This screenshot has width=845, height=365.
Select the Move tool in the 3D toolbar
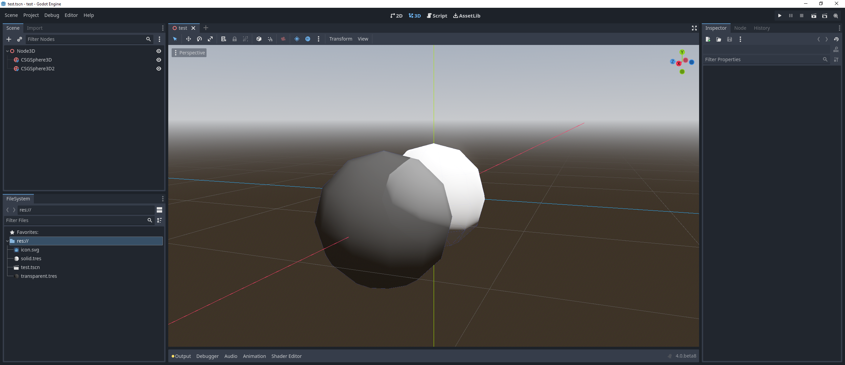click(188, 39)
